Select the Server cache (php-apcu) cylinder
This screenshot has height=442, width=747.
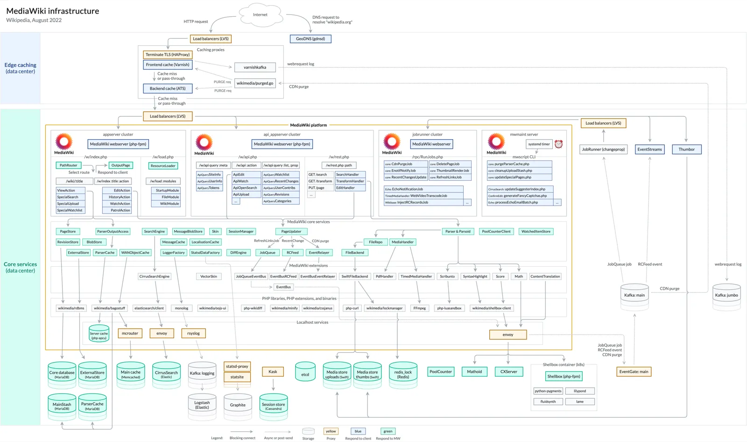pyautogui.click(x=99, y=334)
